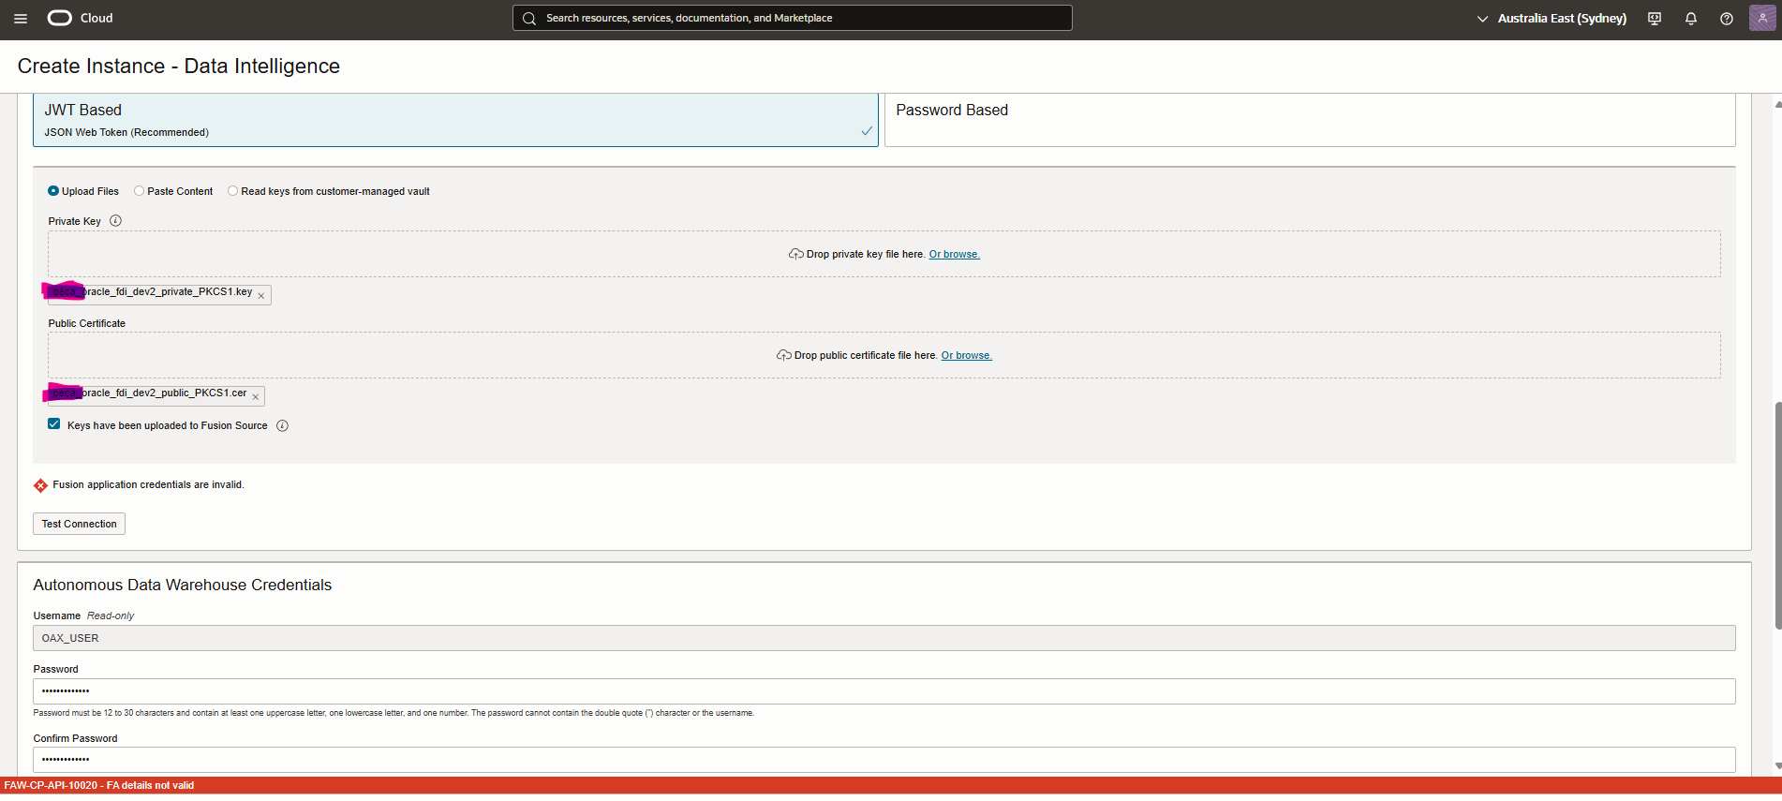Select the Upload Files radio option
The image size is (1782, 801).
click(53, 191)
